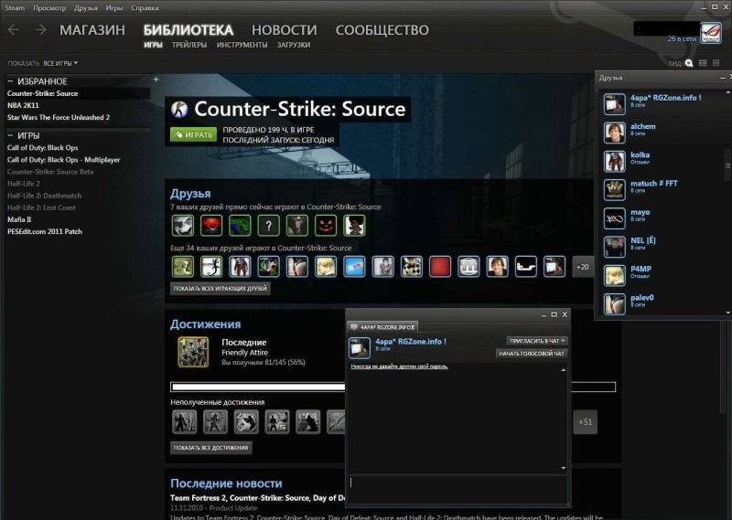This screenshot has height=520, width=732.
Task: Open friend palev0 in friends list
Action: tap(662, 303)
